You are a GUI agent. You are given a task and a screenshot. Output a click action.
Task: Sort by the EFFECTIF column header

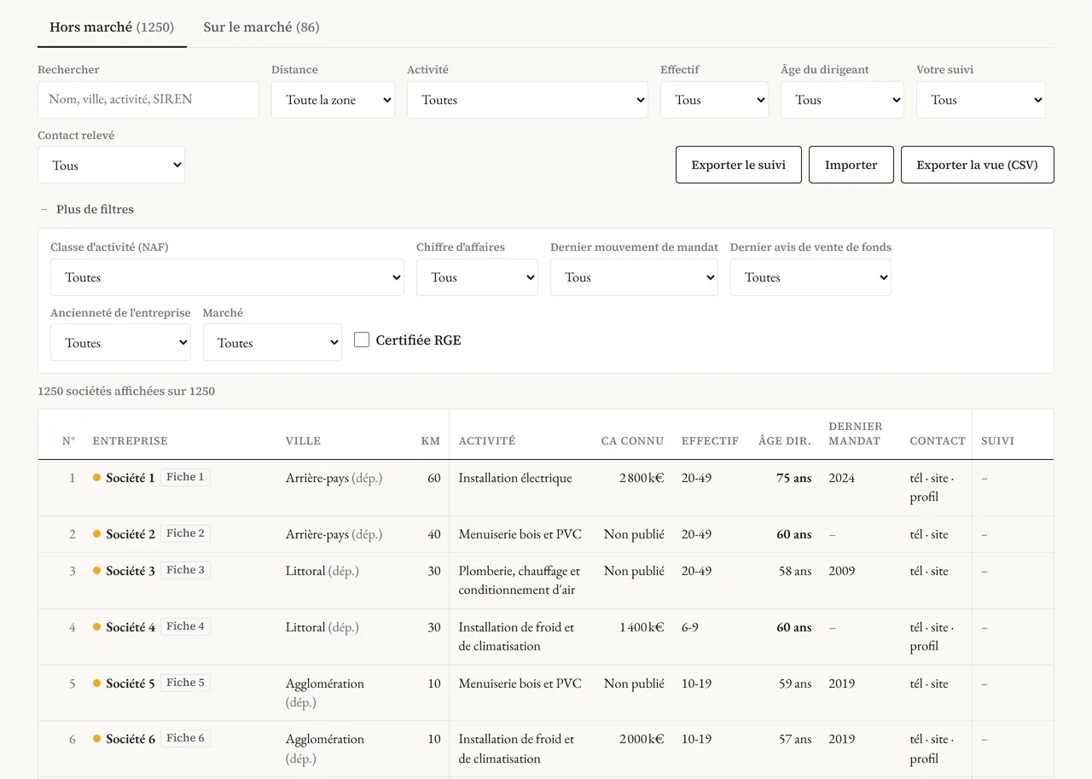pos(710,441)
